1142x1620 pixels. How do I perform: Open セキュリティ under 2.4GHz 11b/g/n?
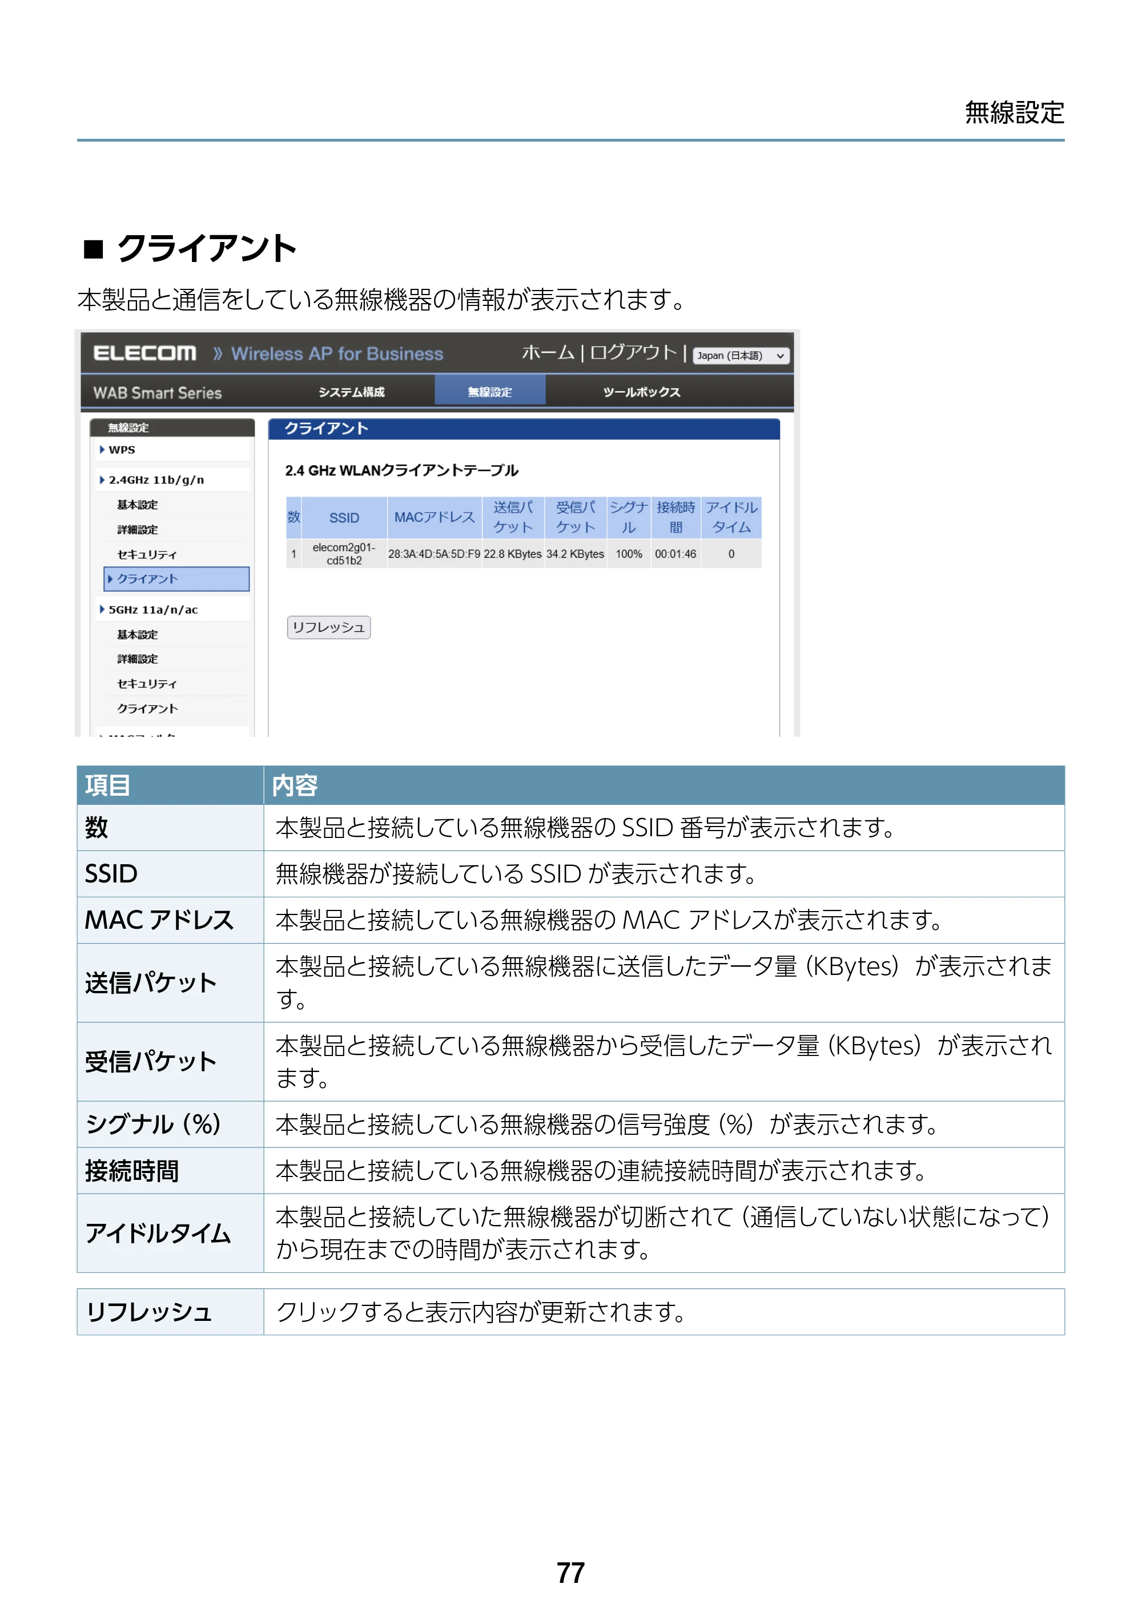coord(147,555)
